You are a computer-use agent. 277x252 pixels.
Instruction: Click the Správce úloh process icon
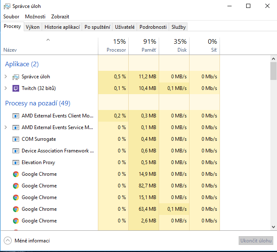point(16,77)
